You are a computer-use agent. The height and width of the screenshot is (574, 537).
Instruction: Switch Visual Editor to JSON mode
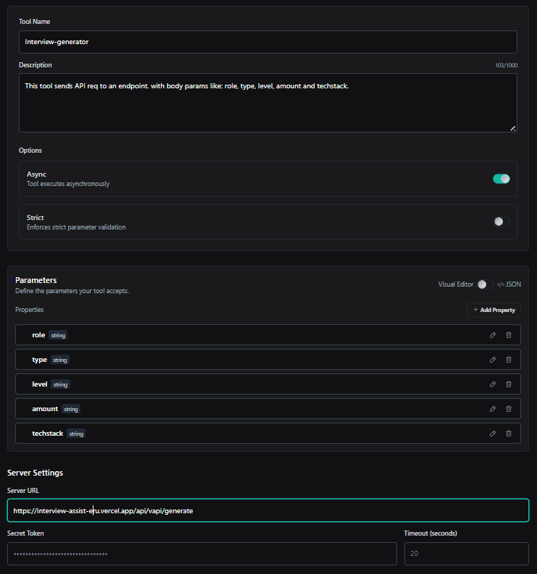486,284
